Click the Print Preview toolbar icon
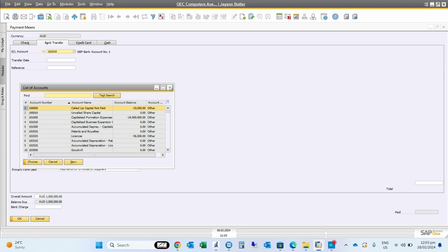 (x=7, y=17)
